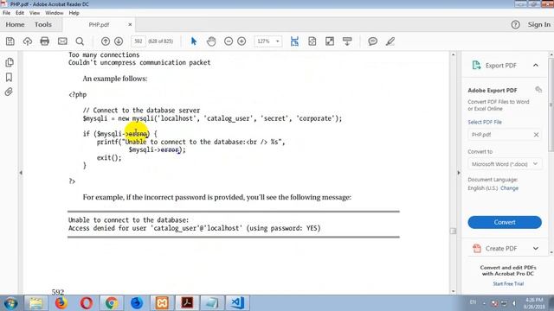Expand the Create PDF section
Screen dimensions: 554x311
tap(536, 249)
